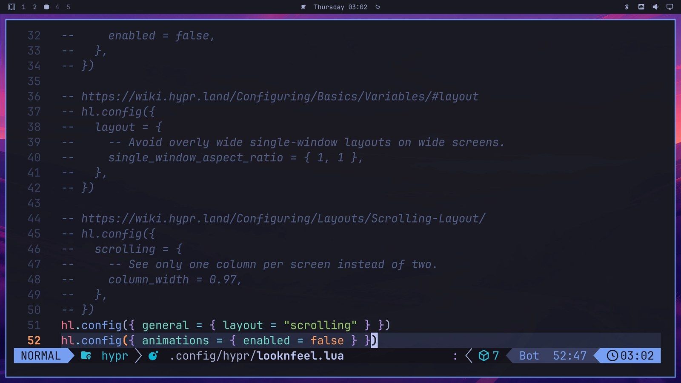The width and height of the screenshot is (681, 383).
Task: Click the circular update indicator icon
Action: point(378,7)
